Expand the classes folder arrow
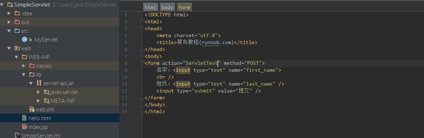Viewport: 424px width, 138px height. tap(23, 66)
